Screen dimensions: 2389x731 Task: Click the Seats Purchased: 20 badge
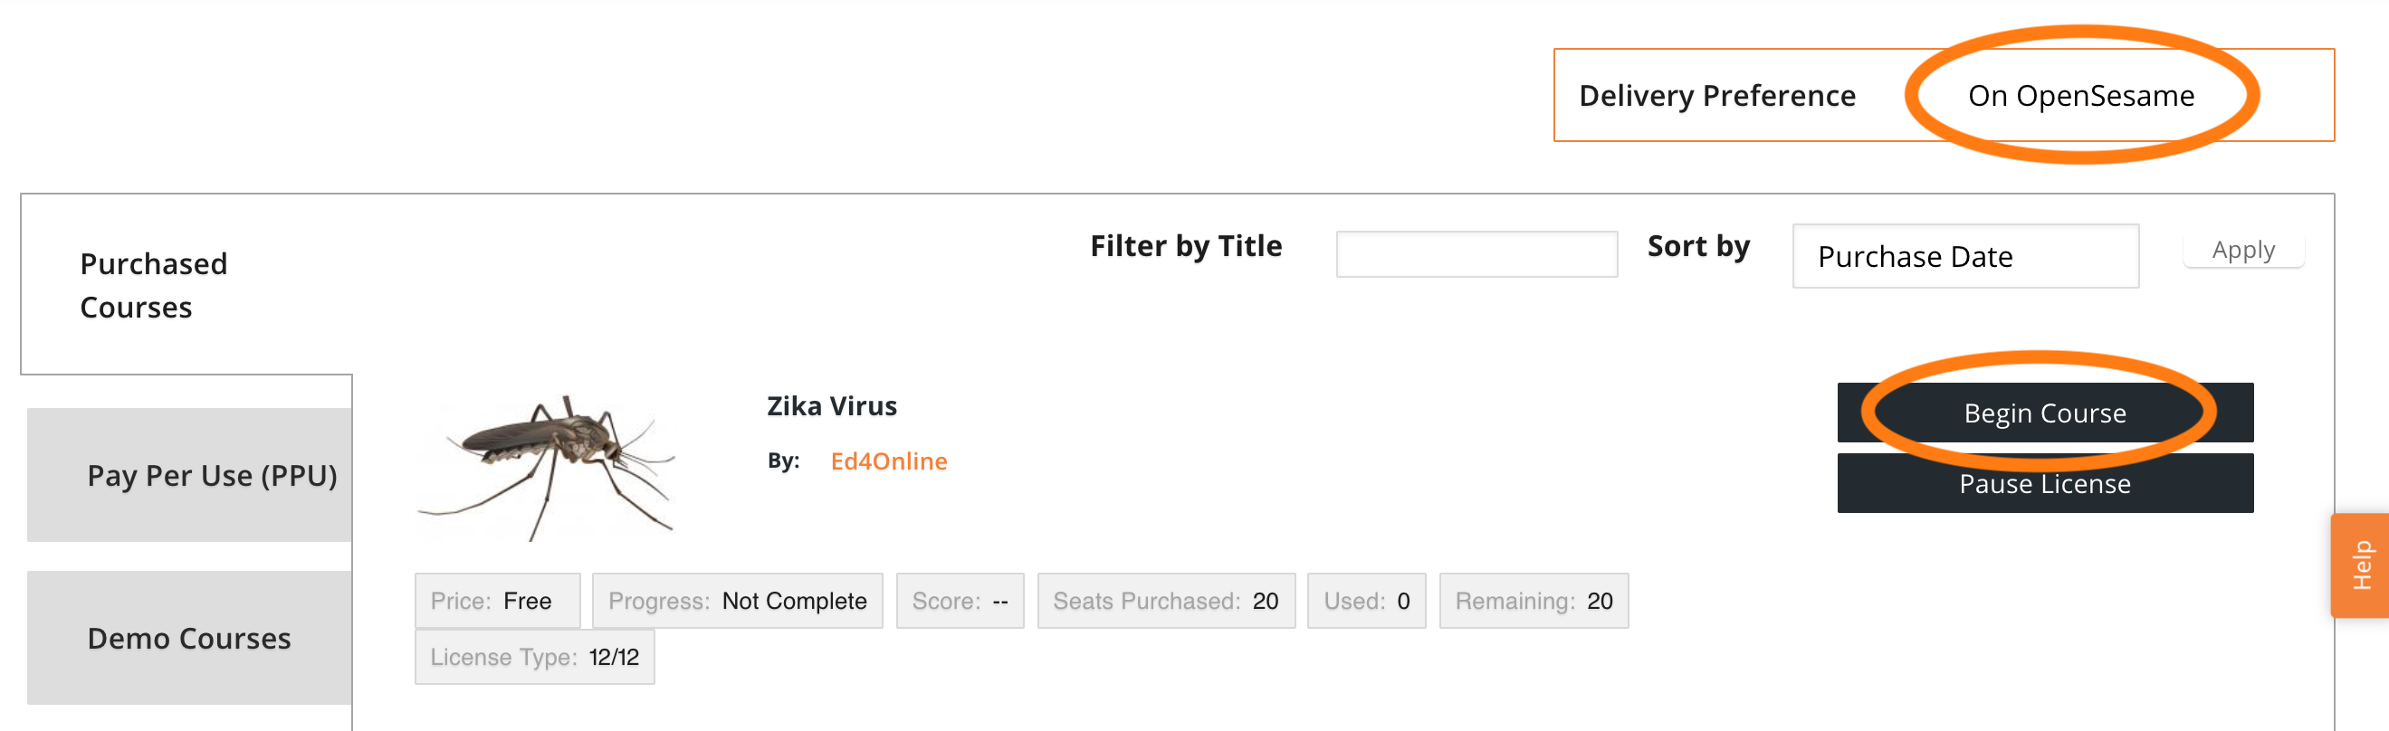(x=1166, y=601)
